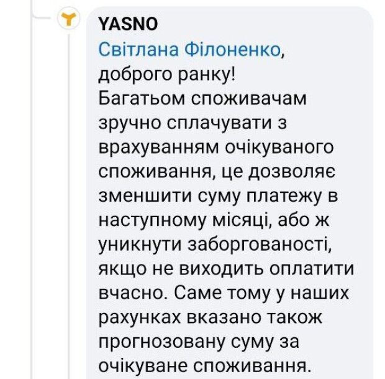The image size is (385, 379).
Task: Click the text "споживання, це дозволяє"
Action: point(219,172)
